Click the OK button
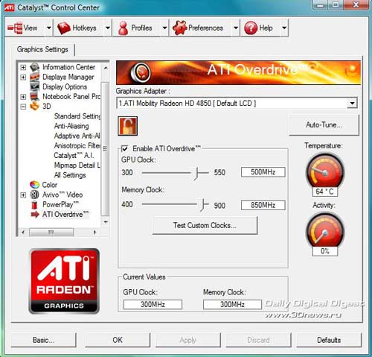This screenshot has width=372, height=357. [118, 340]
